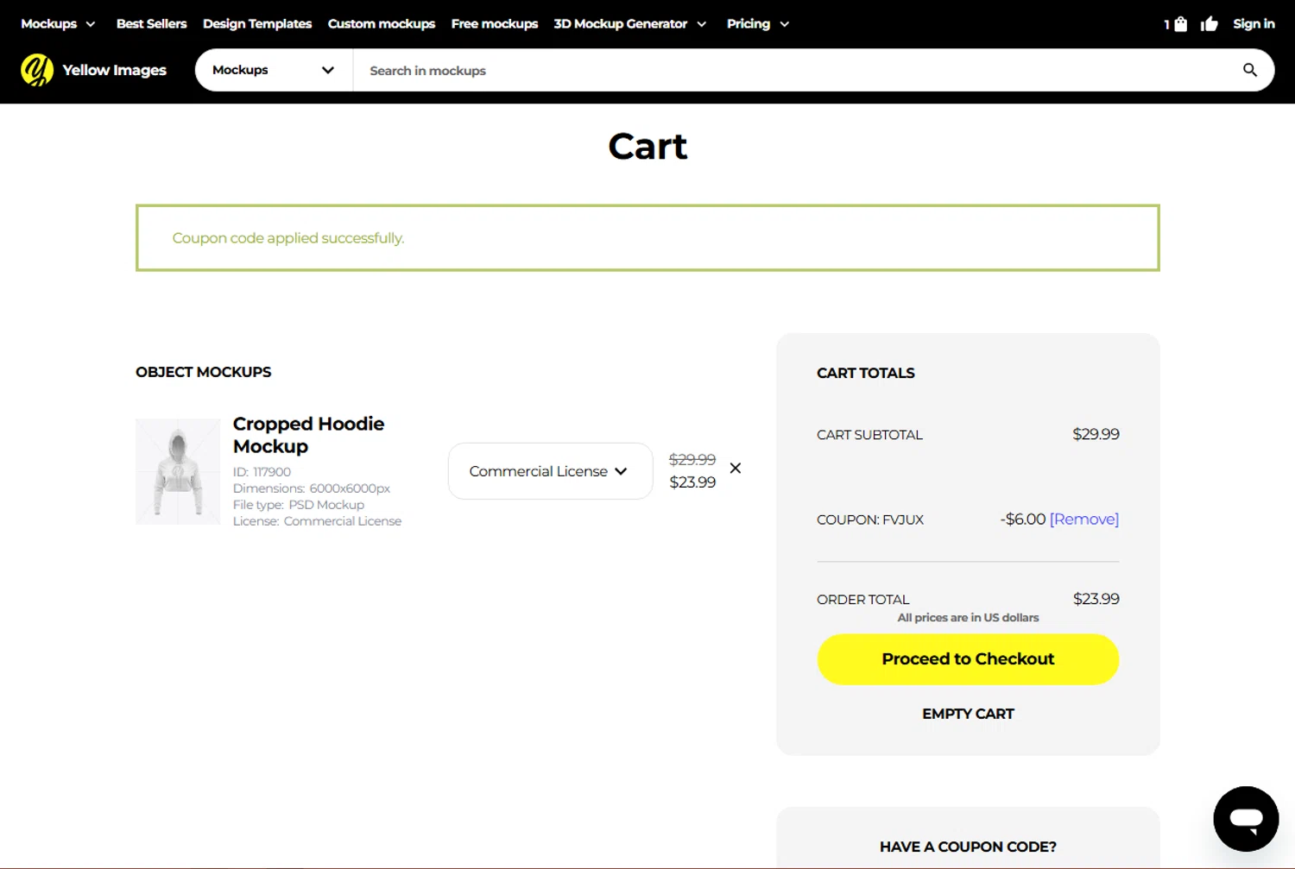Click the ID: 117900 text
1295x869 pixels.
point(262,472)
